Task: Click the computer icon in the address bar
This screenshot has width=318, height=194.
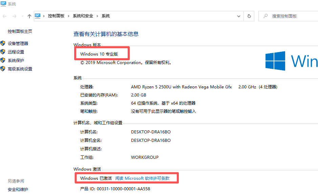Action: [x=38, y=16]
